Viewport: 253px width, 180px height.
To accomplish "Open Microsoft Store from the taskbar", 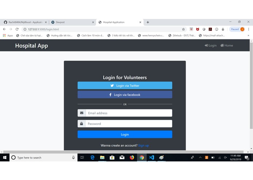I will [112, 157].
